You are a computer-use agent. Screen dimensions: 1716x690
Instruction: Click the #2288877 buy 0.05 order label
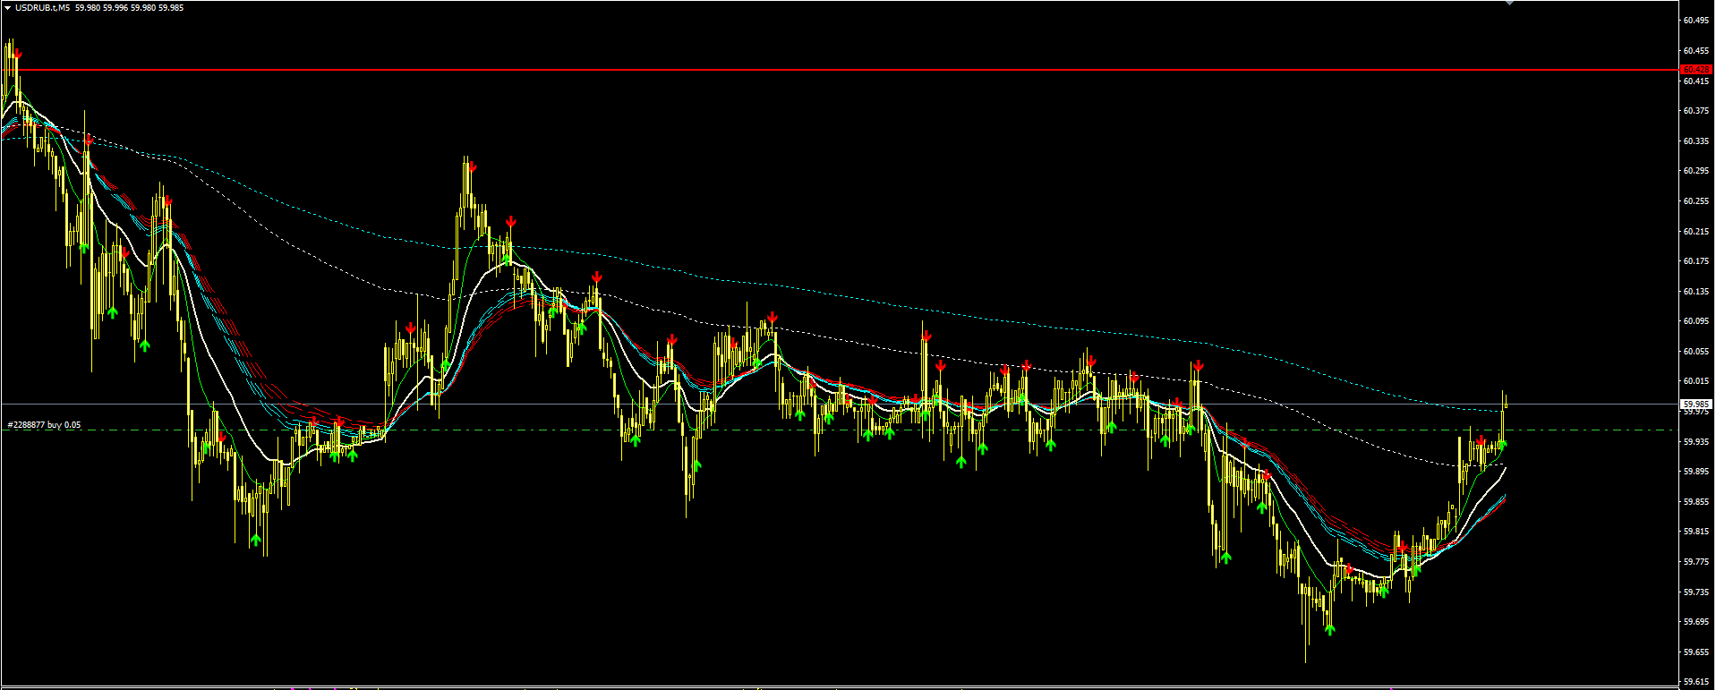pyautogui.click(x=44, y=425)
